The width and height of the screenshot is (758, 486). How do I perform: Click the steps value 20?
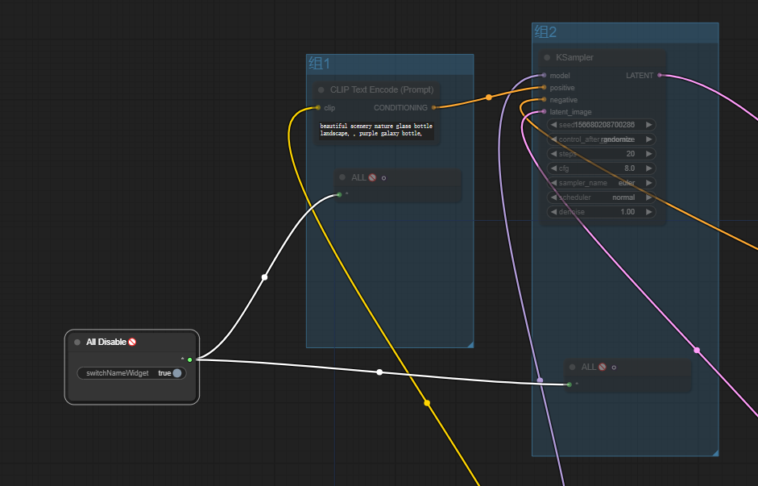click(x=631, y=154)
